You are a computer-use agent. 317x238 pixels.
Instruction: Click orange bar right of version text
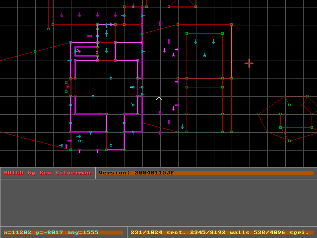point(243,173)
